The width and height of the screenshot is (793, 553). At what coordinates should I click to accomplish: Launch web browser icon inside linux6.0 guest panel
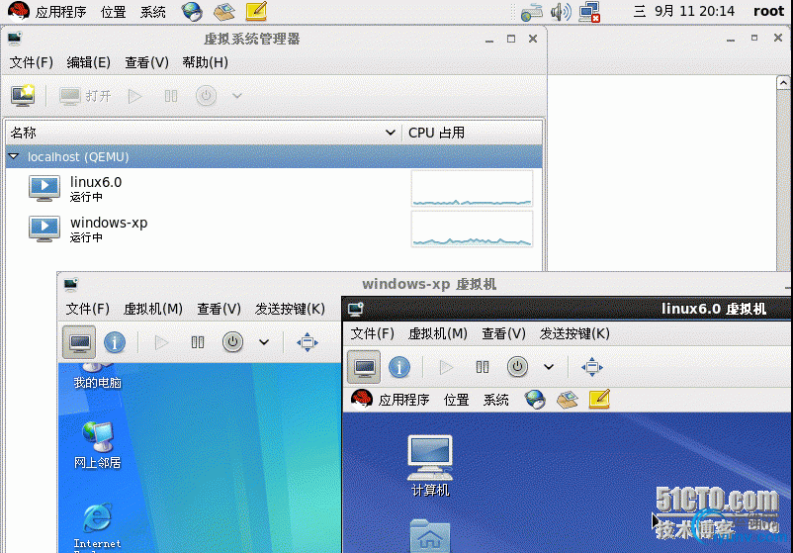click(535, 400)
